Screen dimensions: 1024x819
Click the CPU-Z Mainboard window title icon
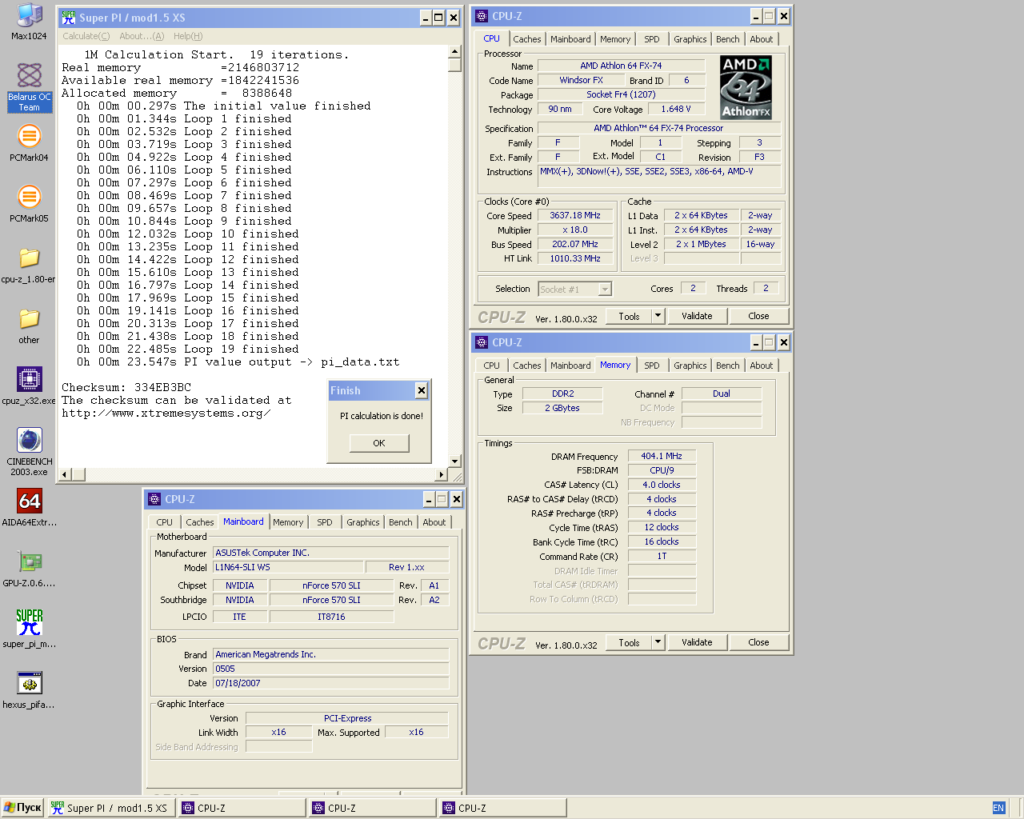point(154,499)
